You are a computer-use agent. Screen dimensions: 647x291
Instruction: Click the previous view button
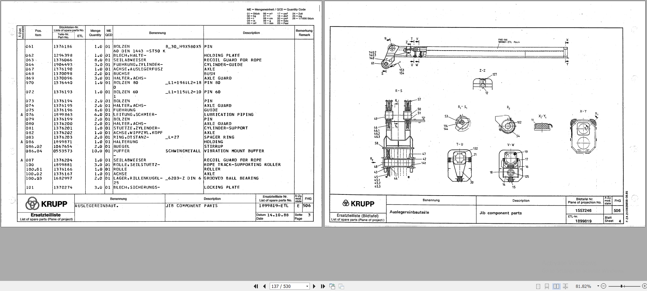332,286
